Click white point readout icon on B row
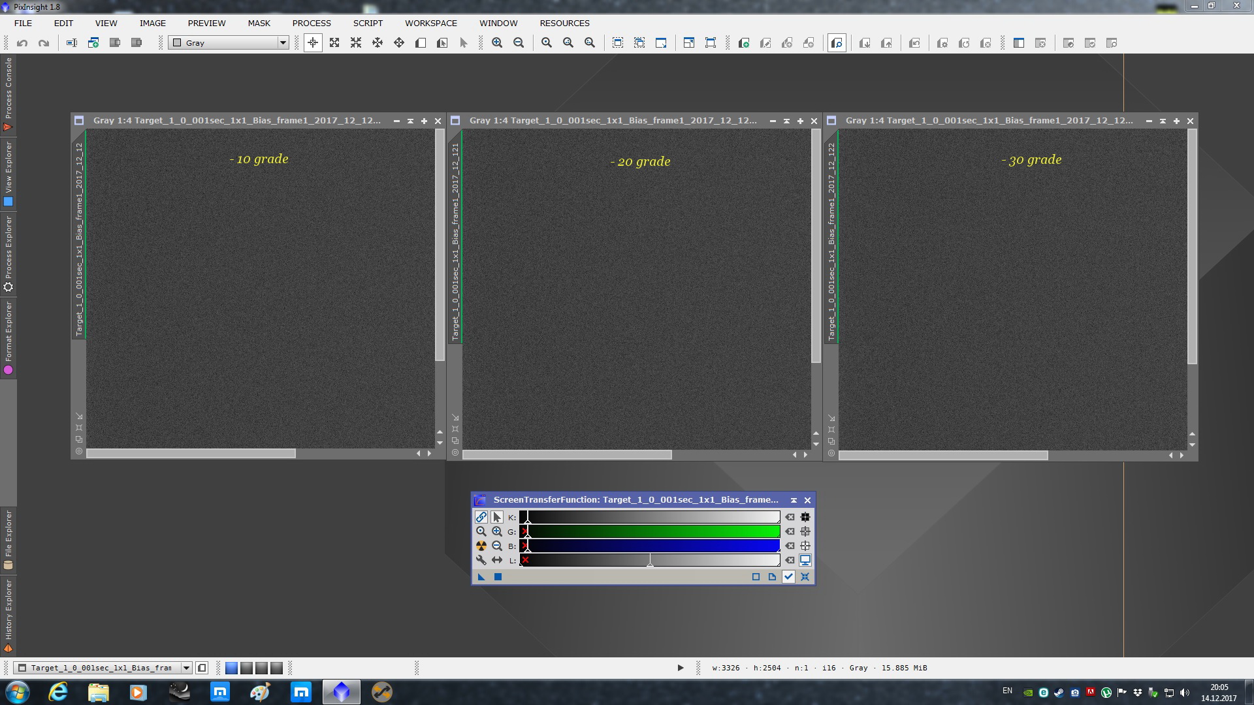This screenshot has height=705, width=1254. point(805,546)
